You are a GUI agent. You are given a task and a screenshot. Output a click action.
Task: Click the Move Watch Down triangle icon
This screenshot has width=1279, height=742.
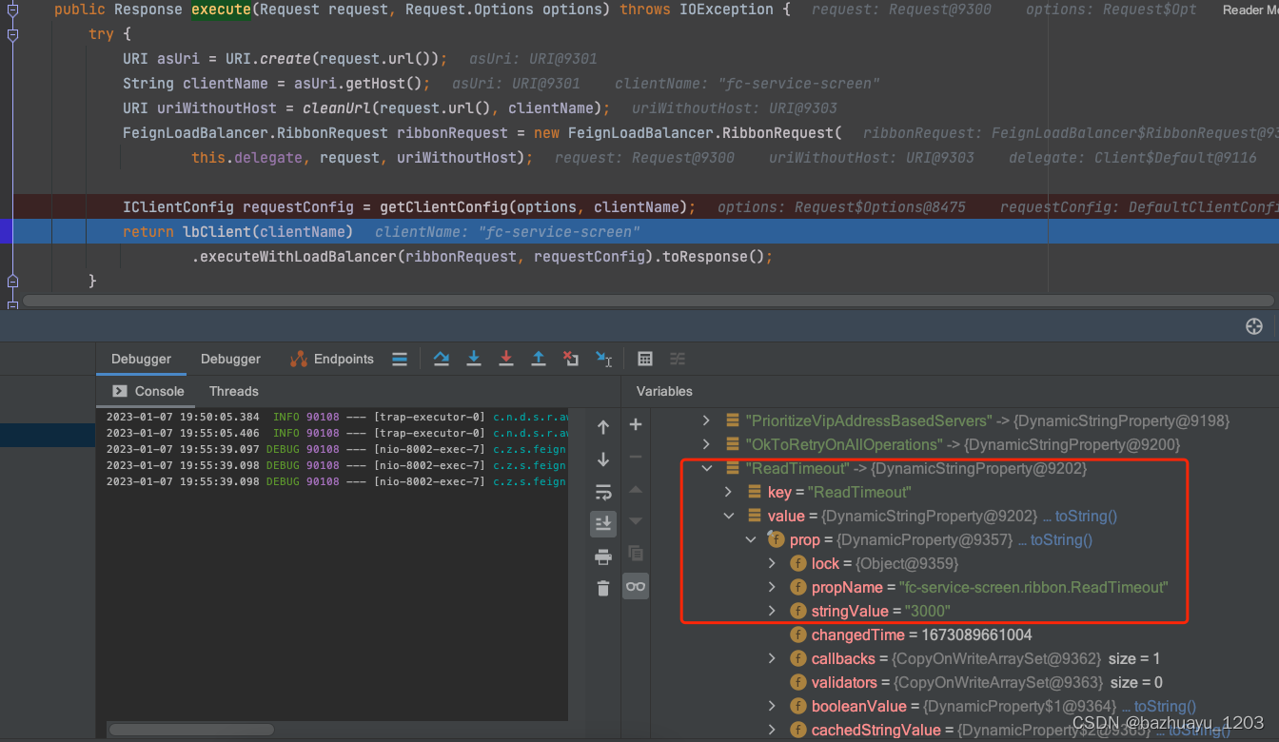[636, 521]
